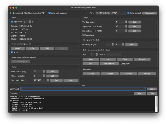Click the V position stepper arrows
The height and width of the screenshot is (124, 167).
click(x=126, y=27)
